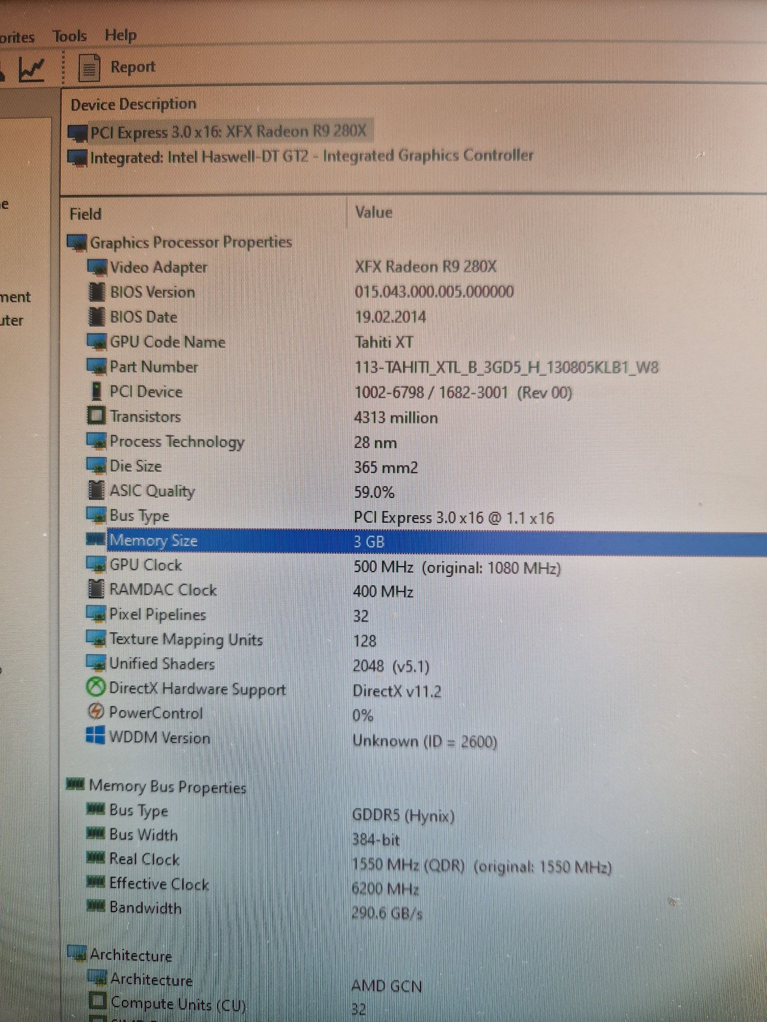Viewport: 767px width, 1022px height.
Task: Select the 384-bit bus width value
Action: [376, 840]
